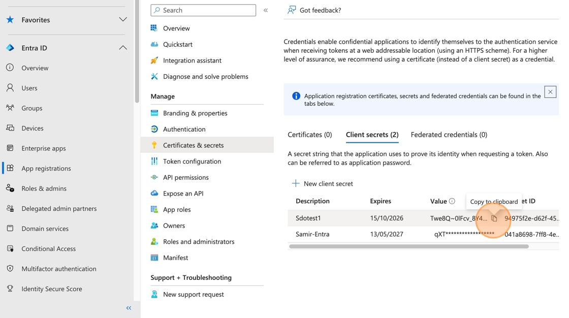Screen dimensions: 569x318
Task: Click the Entra ID diamond icon
Action: pos(10,48)
